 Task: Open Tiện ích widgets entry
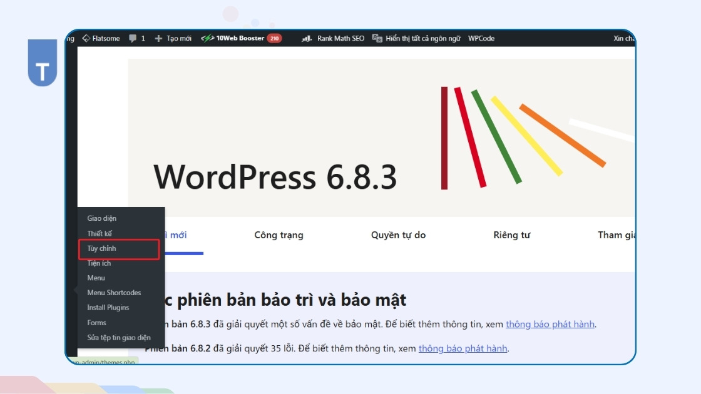[x=99, y=263]
